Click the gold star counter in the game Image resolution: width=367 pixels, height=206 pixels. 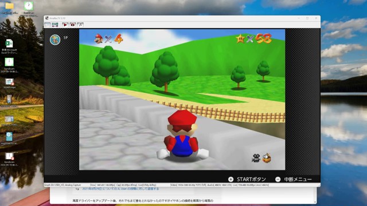[254, 39]
